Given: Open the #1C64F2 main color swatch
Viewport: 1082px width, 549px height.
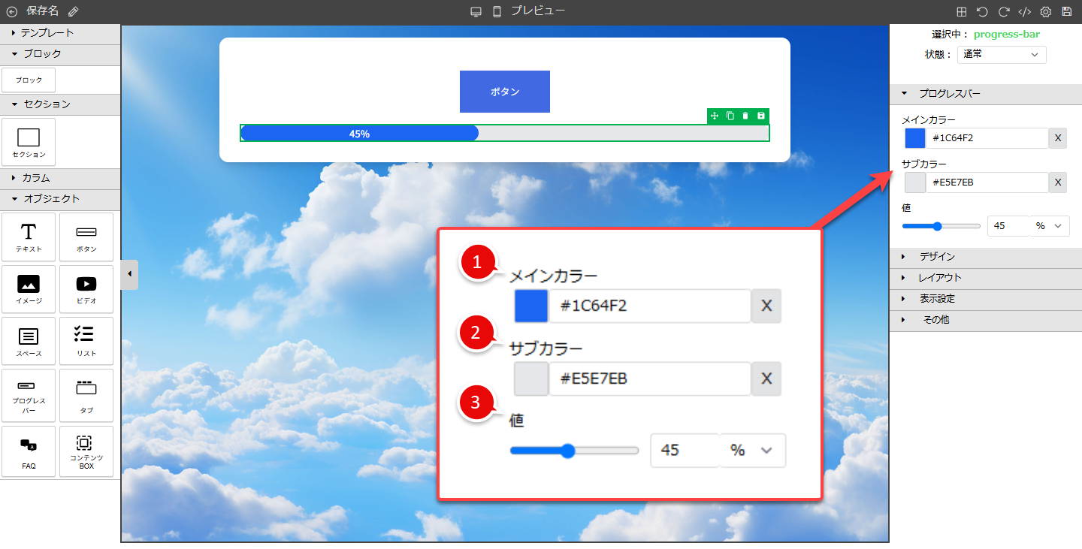Looking at the screenshot, I should pyautogui.click(x=913, y=137).
